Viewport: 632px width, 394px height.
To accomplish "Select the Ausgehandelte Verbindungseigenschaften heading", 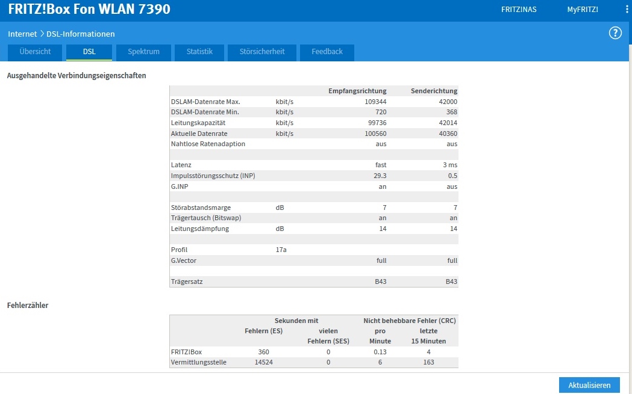I will click(x=77, y=76).
